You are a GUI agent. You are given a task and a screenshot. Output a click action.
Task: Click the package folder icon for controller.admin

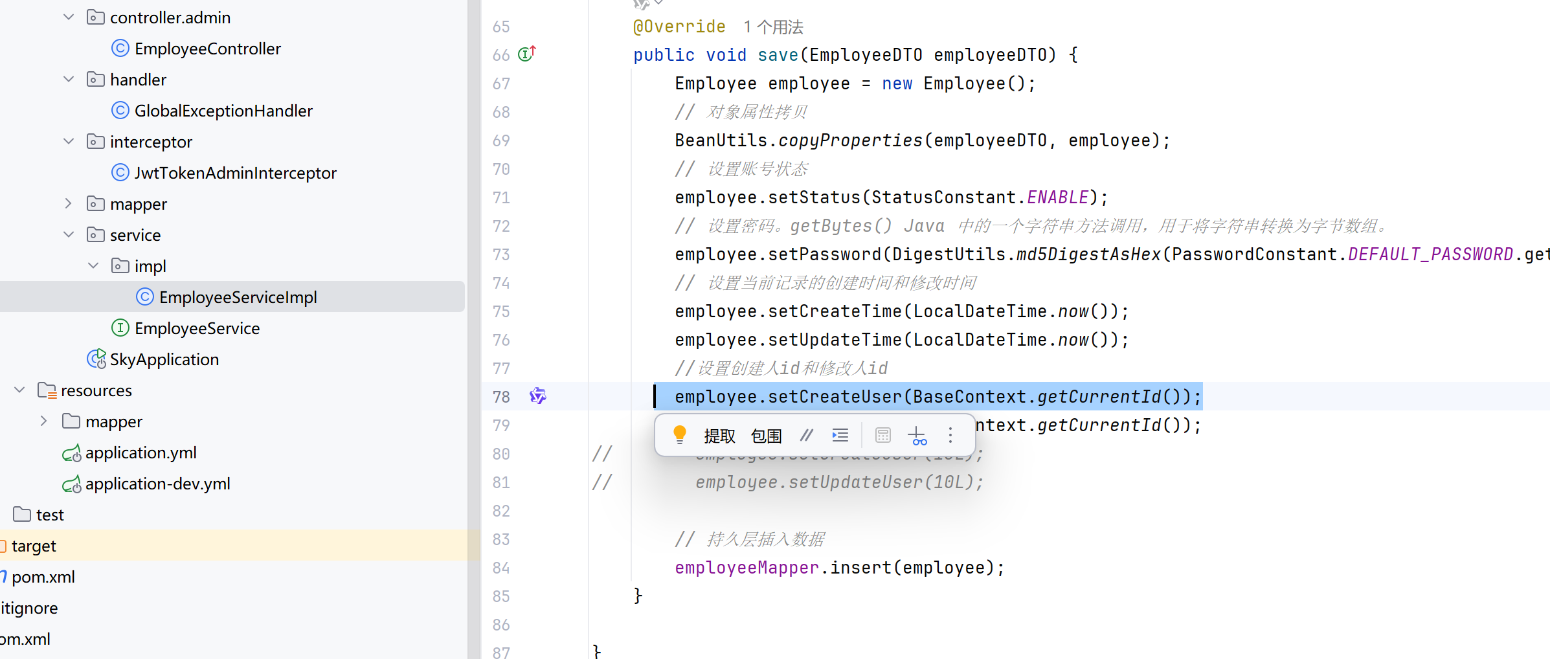[96, 17]
